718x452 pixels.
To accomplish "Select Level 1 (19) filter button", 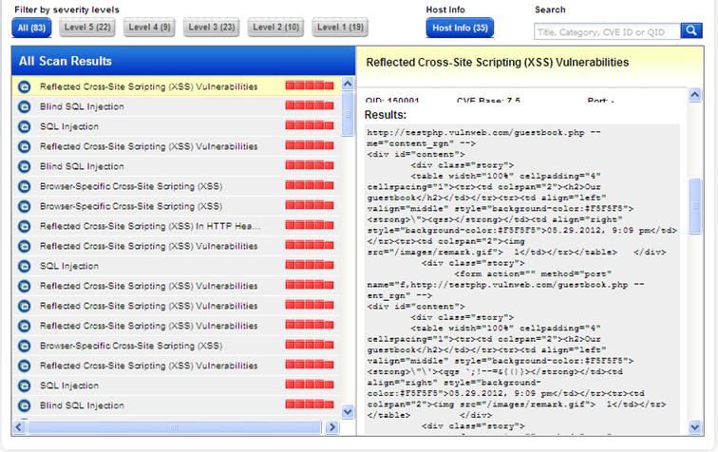I will [340, 28].
